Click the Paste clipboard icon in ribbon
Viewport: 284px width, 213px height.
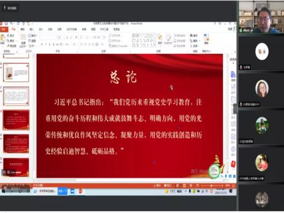[x=3, y=38]
